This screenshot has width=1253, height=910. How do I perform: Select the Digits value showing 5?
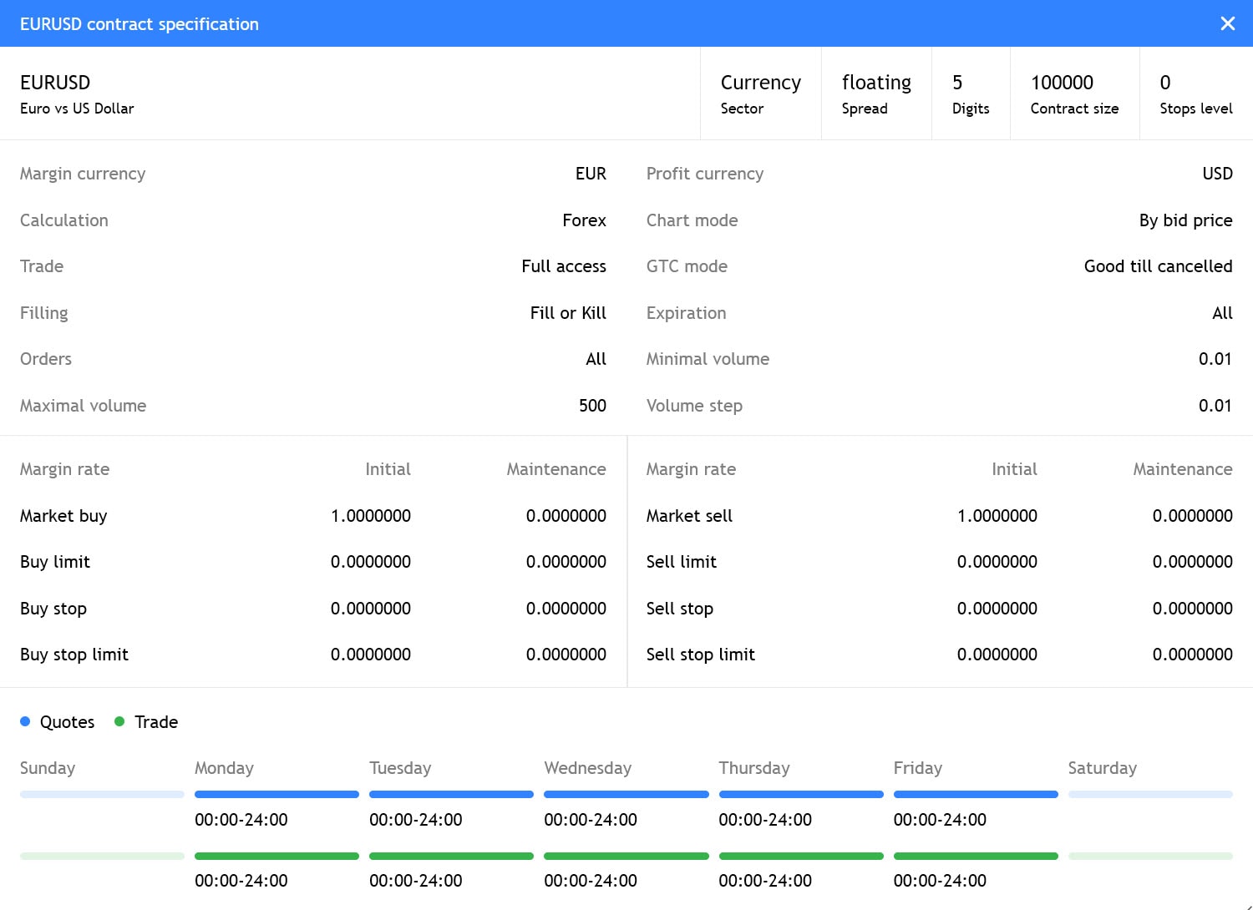[x=971, y=93]
